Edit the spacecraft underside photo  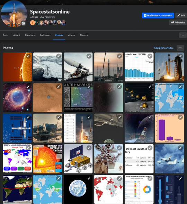point(119,117)
